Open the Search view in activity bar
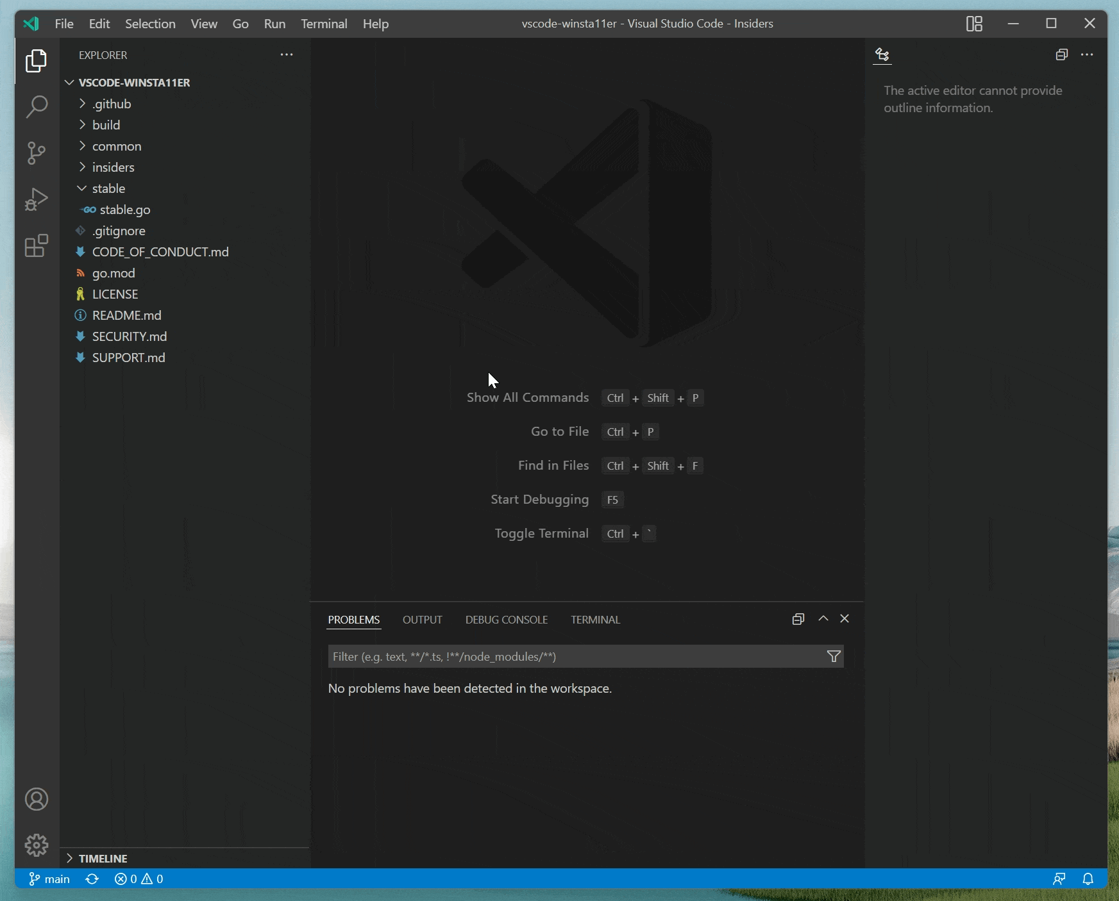The height and width of the screenshot is (901, 1119). point(37,107)
